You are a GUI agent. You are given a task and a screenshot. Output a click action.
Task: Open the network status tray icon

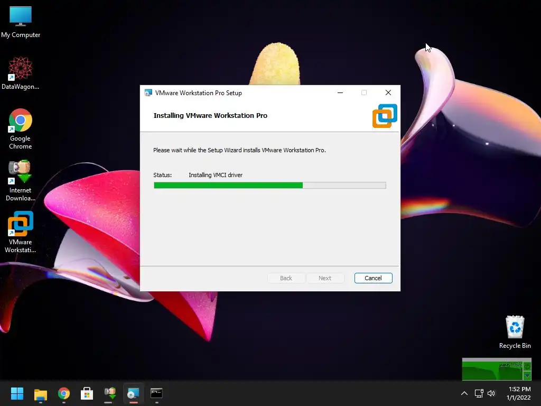(479, 393)
